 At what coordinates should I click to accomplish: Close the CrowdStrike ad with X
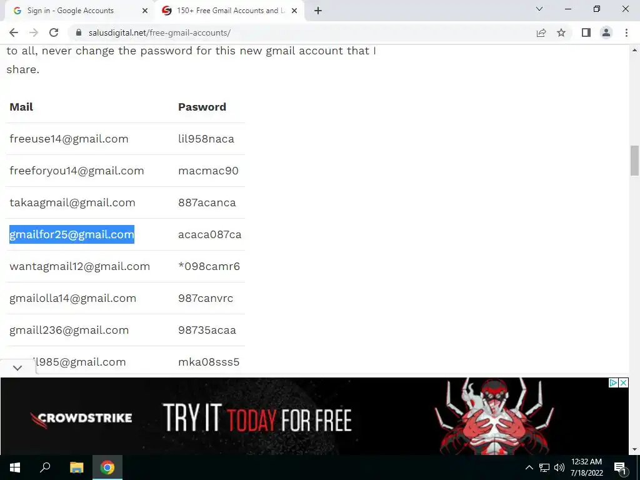point(623,382)
